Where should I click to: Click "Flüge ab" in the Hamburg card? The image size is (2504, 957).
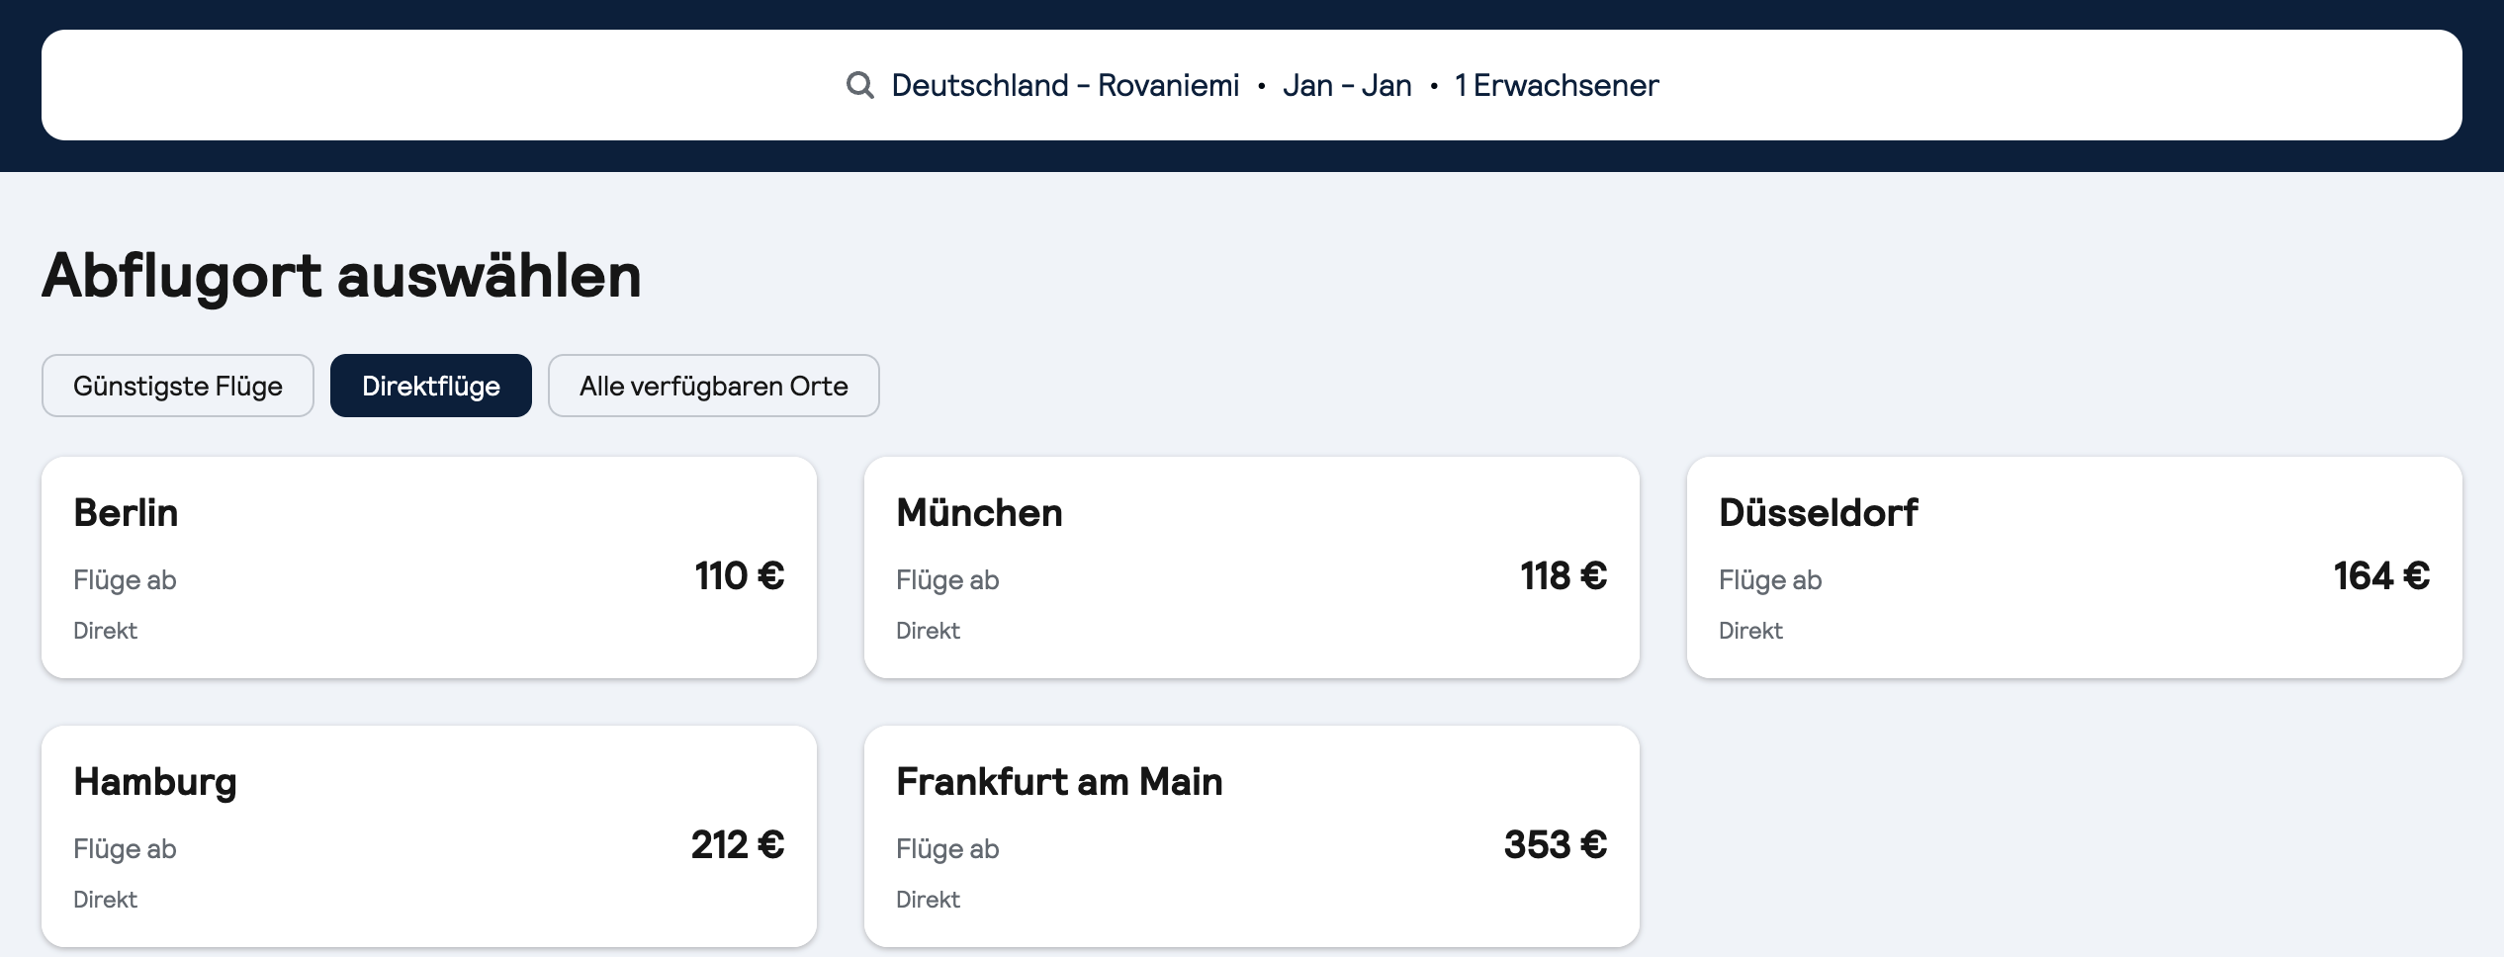pyautogui.click(x=125, y=849)
